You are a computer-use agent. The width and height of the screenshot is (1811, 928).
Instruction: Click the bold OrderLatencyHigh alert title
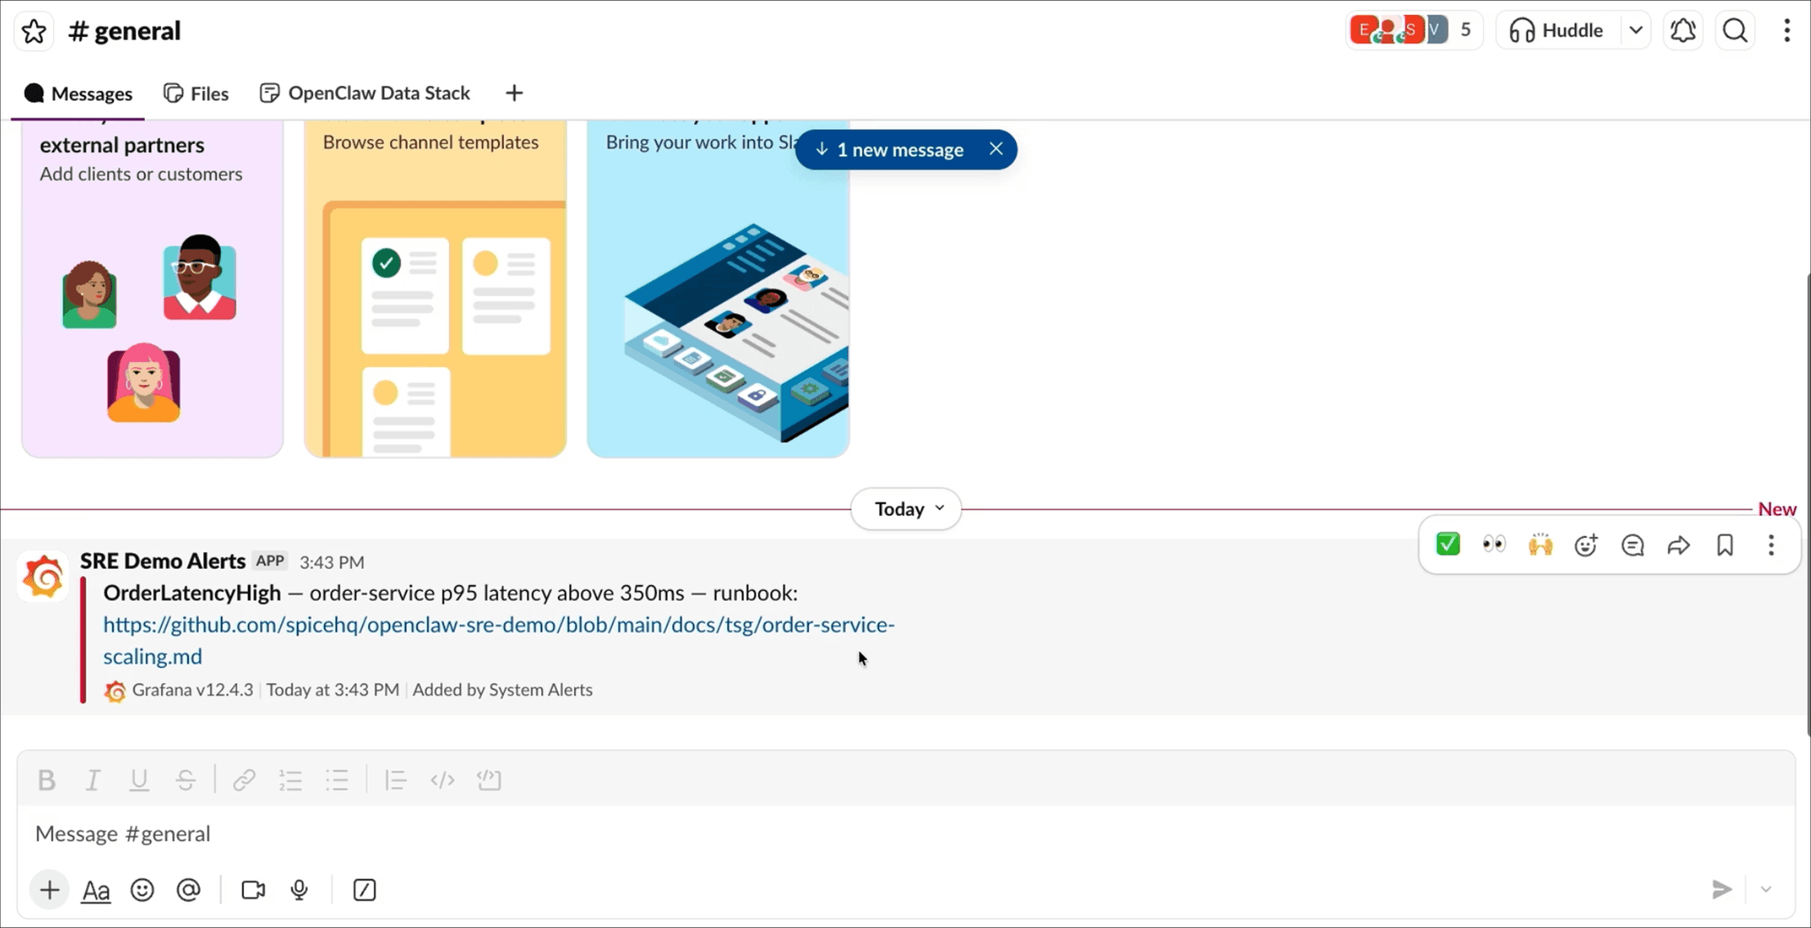[192, 593]
